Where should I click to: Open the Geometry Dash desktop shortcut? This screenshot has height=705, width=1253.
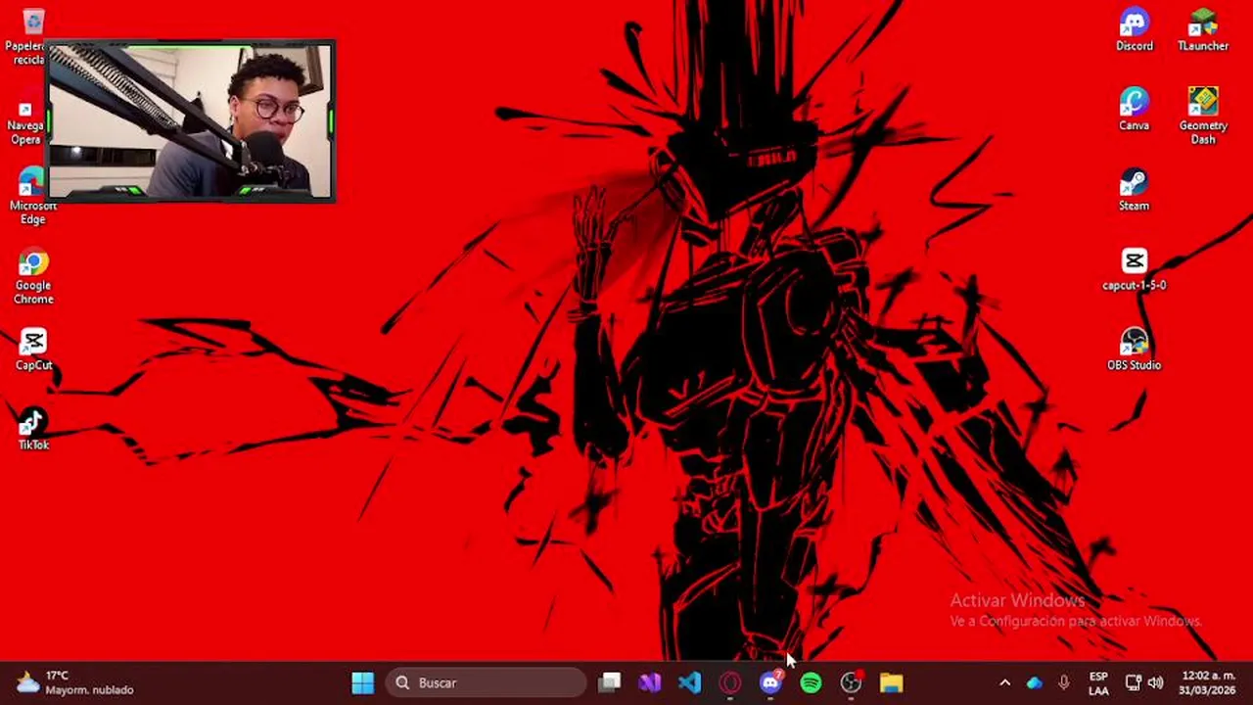(x=1203, y=116)
